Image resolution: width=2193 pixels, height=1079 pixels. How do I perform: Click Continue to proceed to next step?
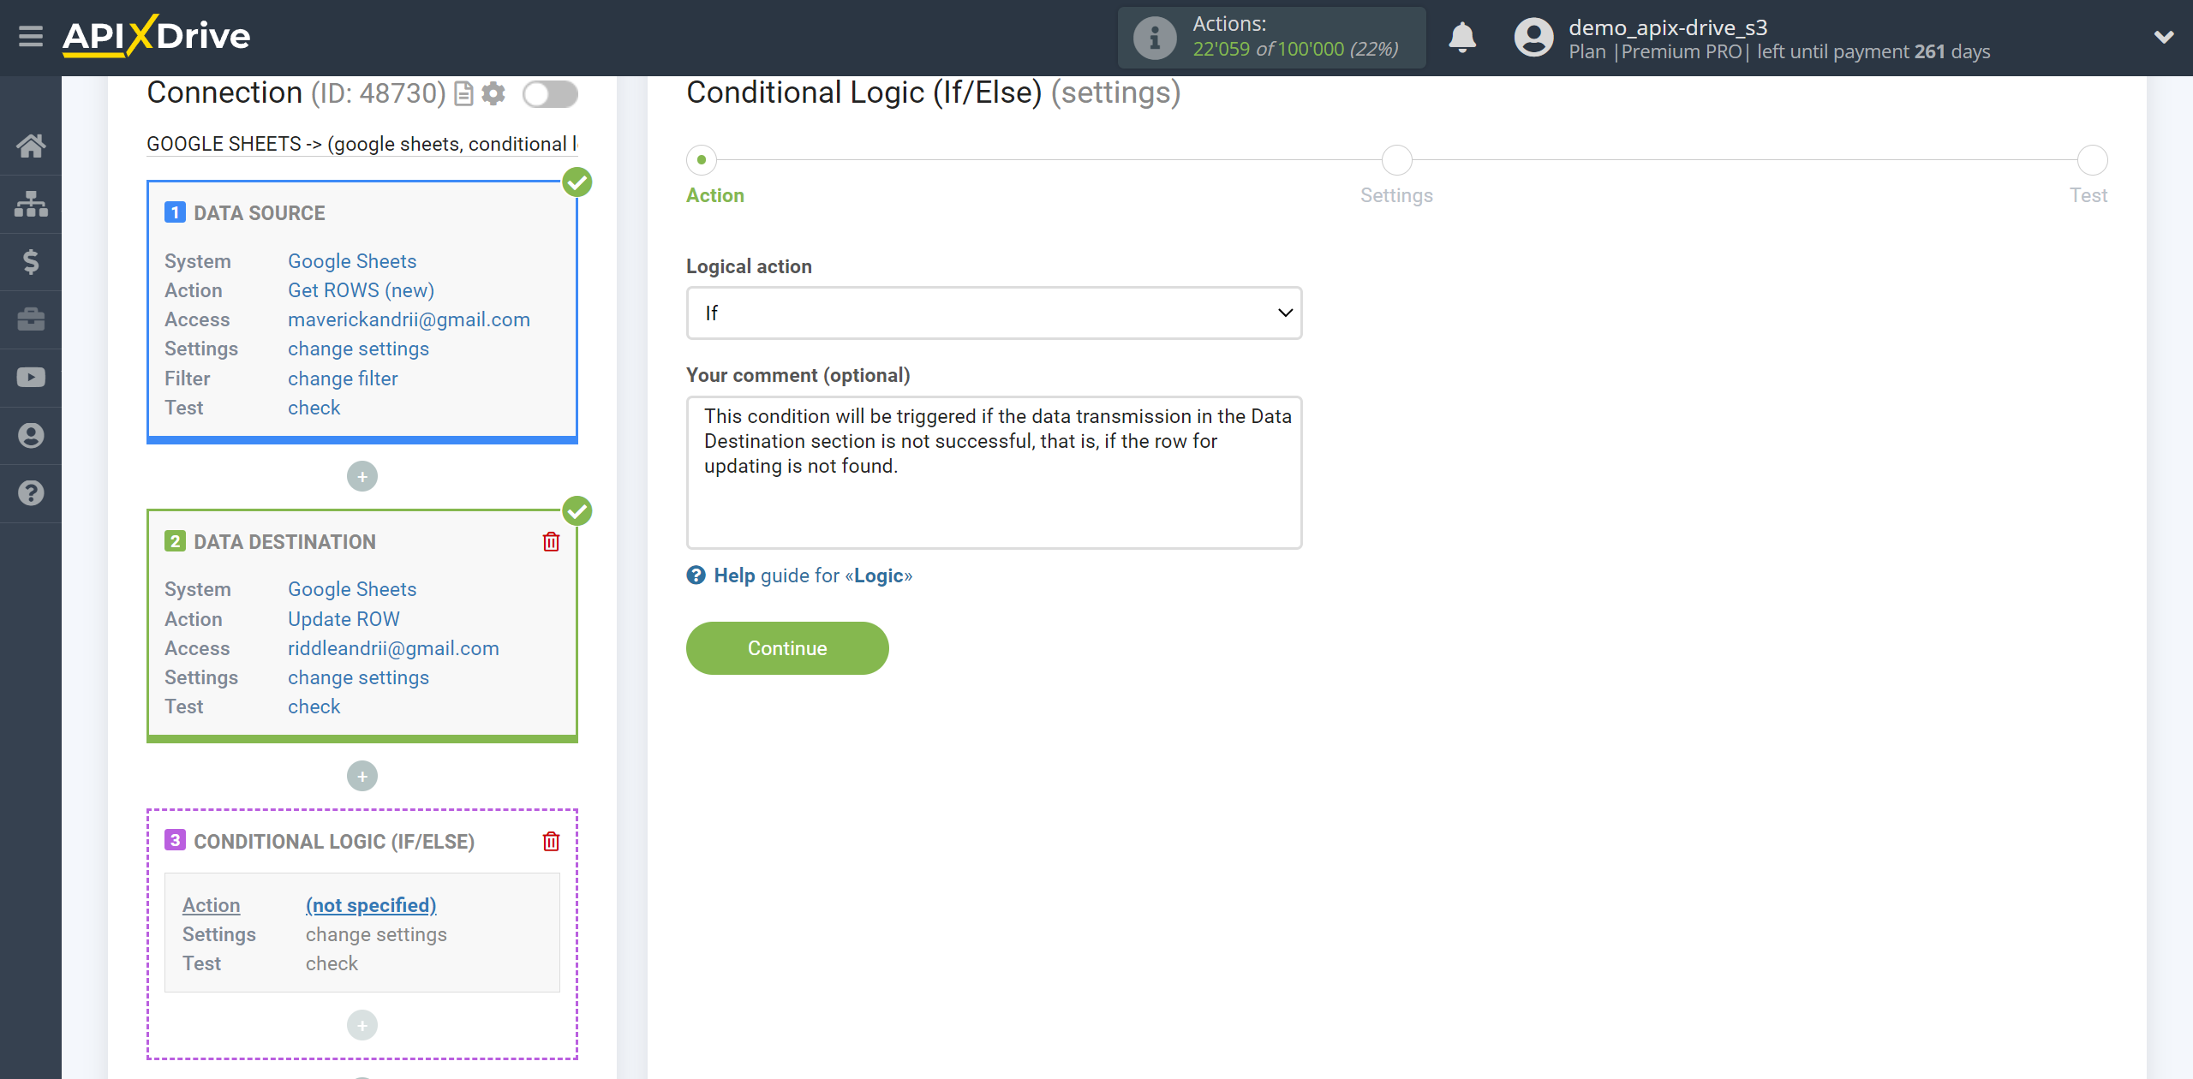(787, 647)
